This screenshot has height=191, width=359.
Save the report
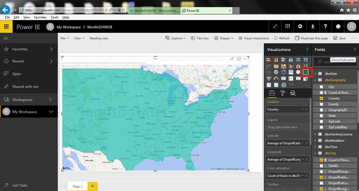[339, 38]
